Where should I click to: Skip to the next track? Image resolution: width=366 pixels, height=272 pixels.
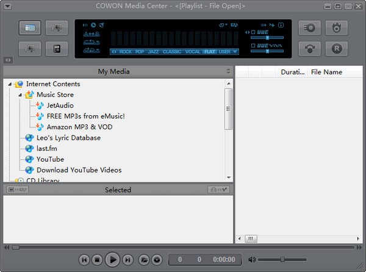(x=127, y=259)
